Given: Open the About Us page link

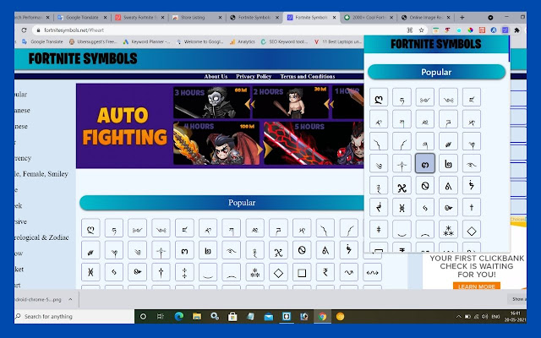Looking at the screenshot, I should click(x=216, y=77).
